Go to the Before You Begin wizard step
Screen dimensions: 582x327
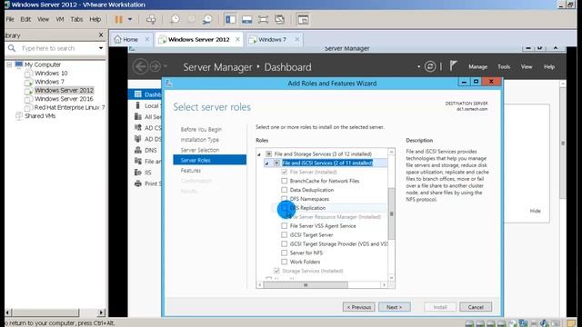click(x=201, y=129)
